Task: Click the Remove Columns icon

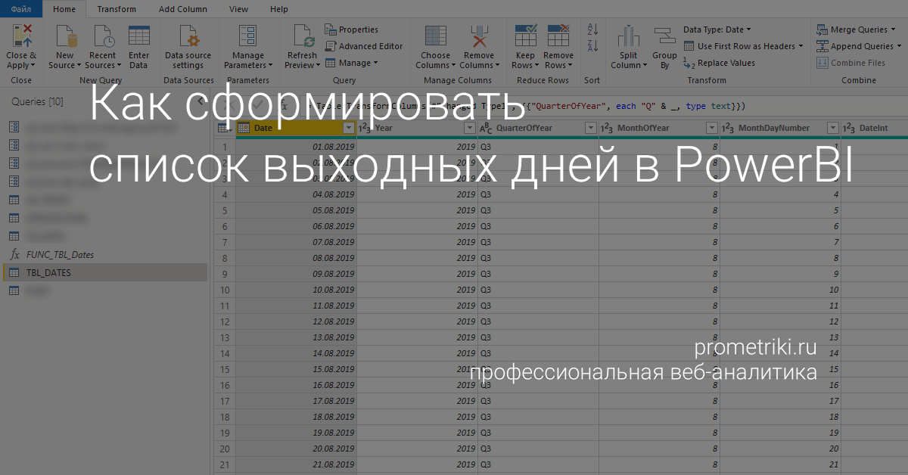Action: tap(479, 36)
